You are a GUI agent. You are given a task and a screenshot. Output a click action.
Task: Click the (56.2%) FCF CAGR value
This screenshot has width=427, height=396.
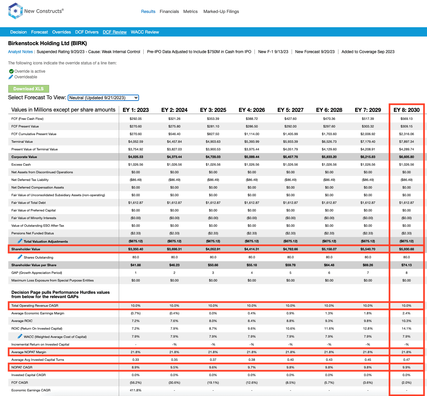(x=136, y=382)
